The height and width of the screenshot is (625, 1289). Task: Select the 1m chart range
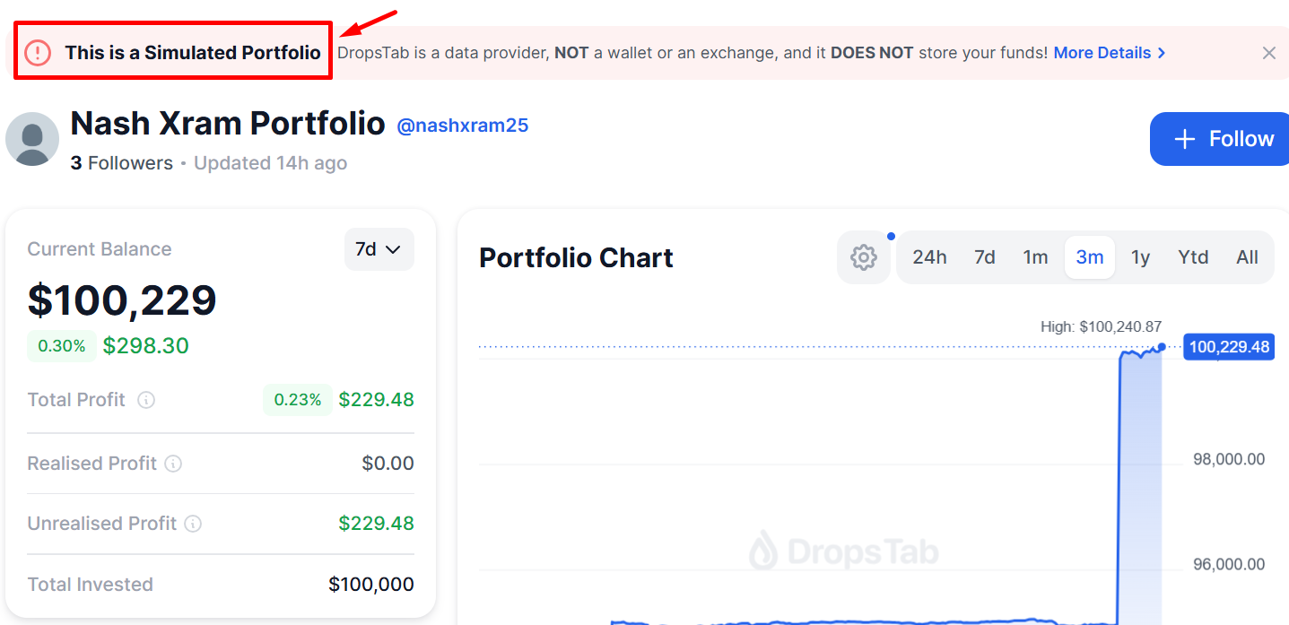point(1035,257)
